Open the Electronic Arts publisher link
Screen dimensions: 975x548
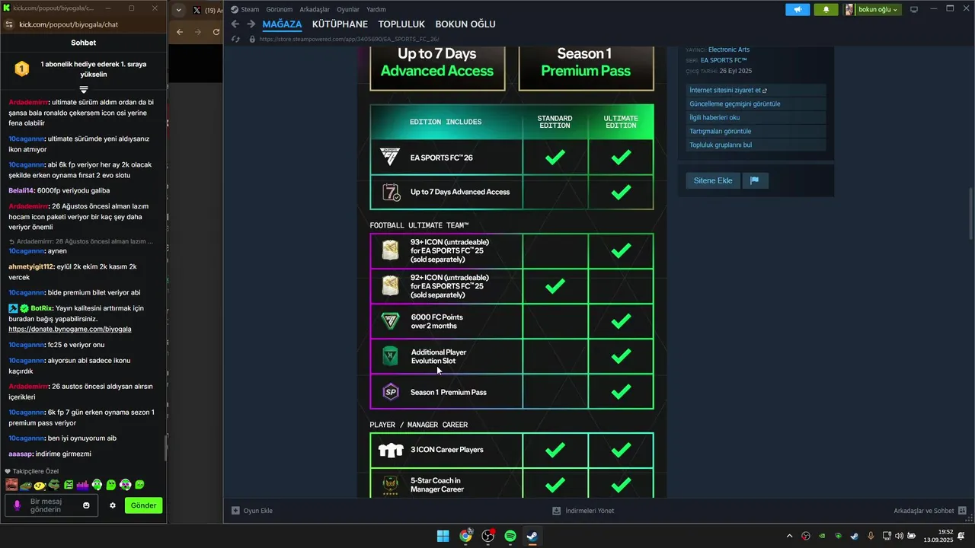729,49
